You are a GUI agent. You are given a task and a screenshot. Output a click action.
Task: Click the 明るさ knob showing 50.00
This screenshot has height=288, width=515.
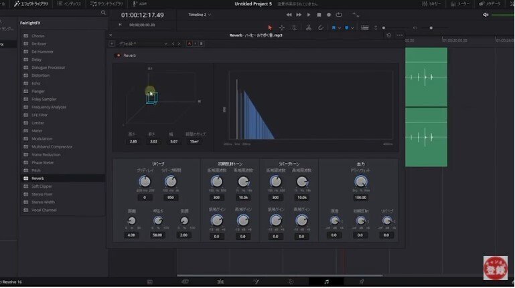(x=158, y=221)
